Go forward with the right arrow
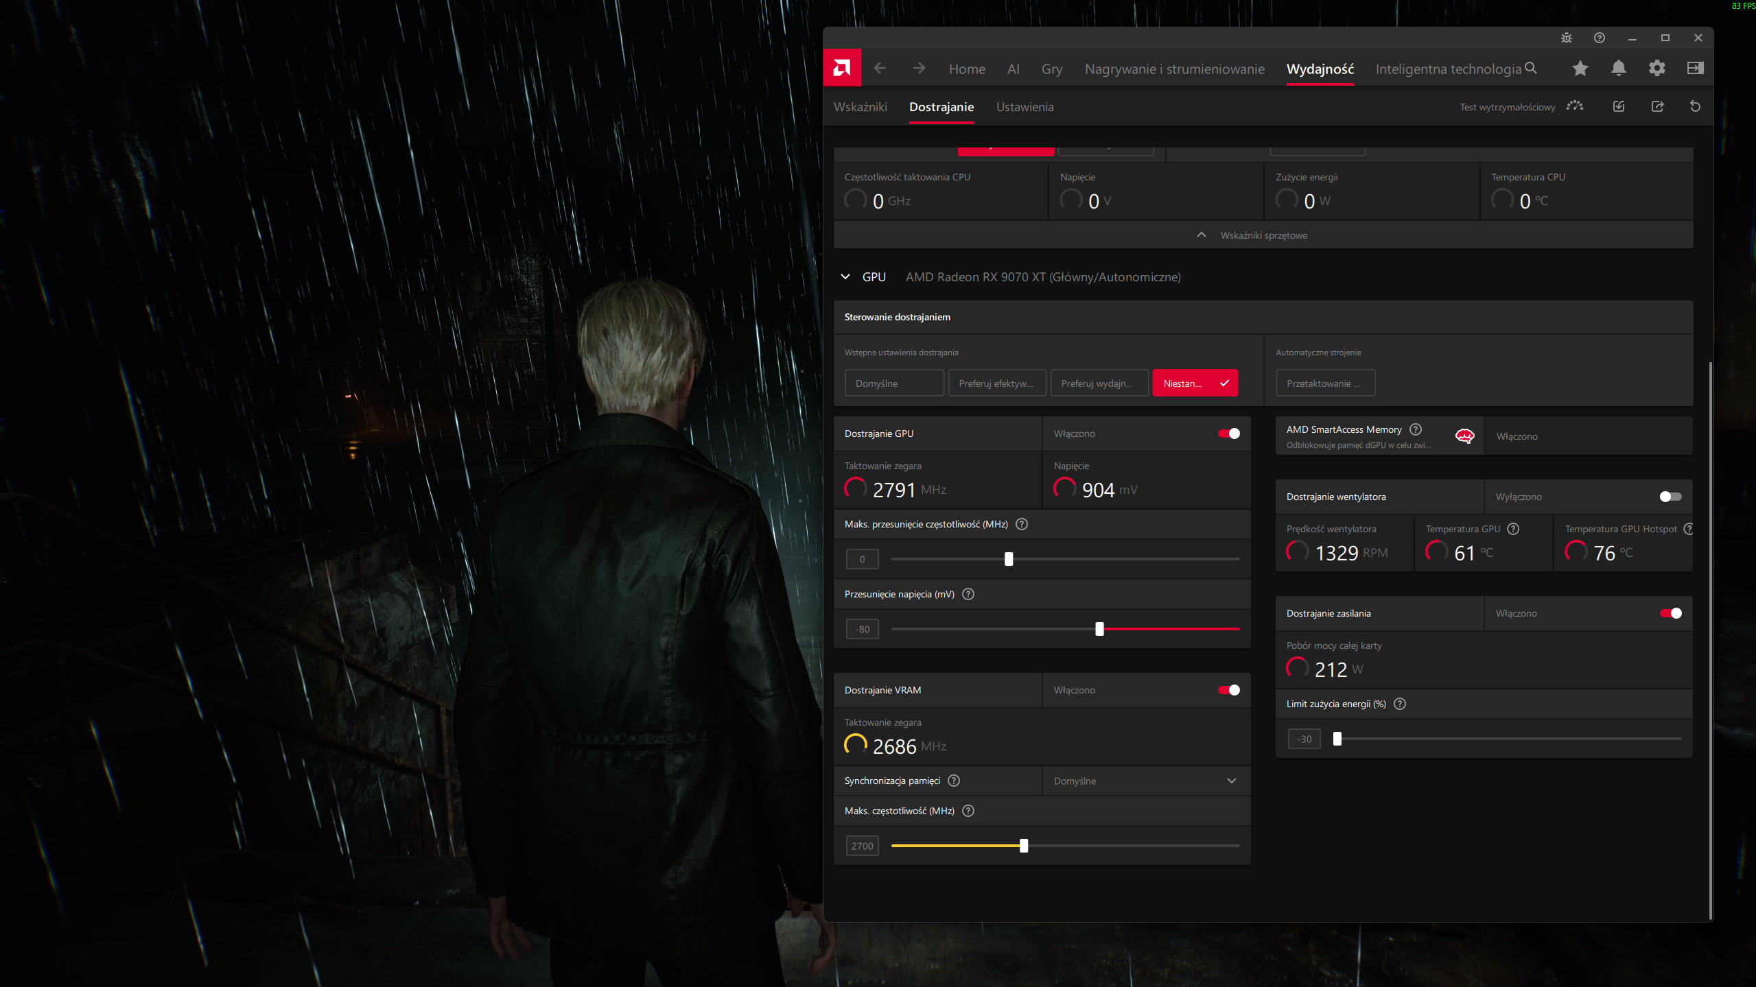 coord(919,68)
